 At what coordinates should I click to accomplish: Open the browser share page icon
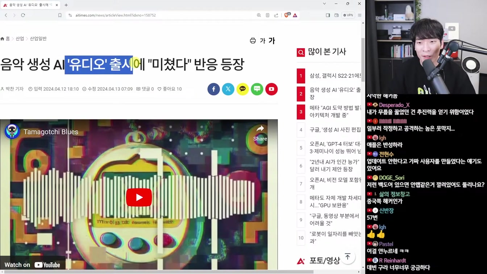coord(276,15)
